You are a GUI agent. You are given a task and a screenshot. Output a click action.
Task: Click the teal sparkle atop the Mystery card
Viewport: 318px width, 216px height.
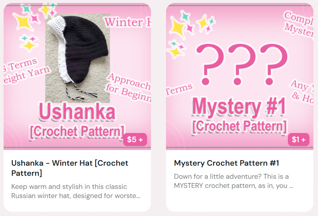(185, 16)
